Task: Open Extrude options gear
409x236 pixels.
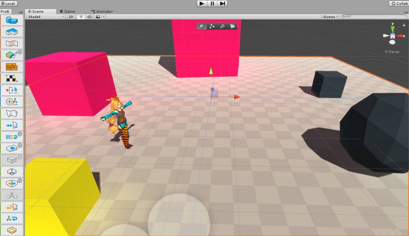Action: [20, 145]
